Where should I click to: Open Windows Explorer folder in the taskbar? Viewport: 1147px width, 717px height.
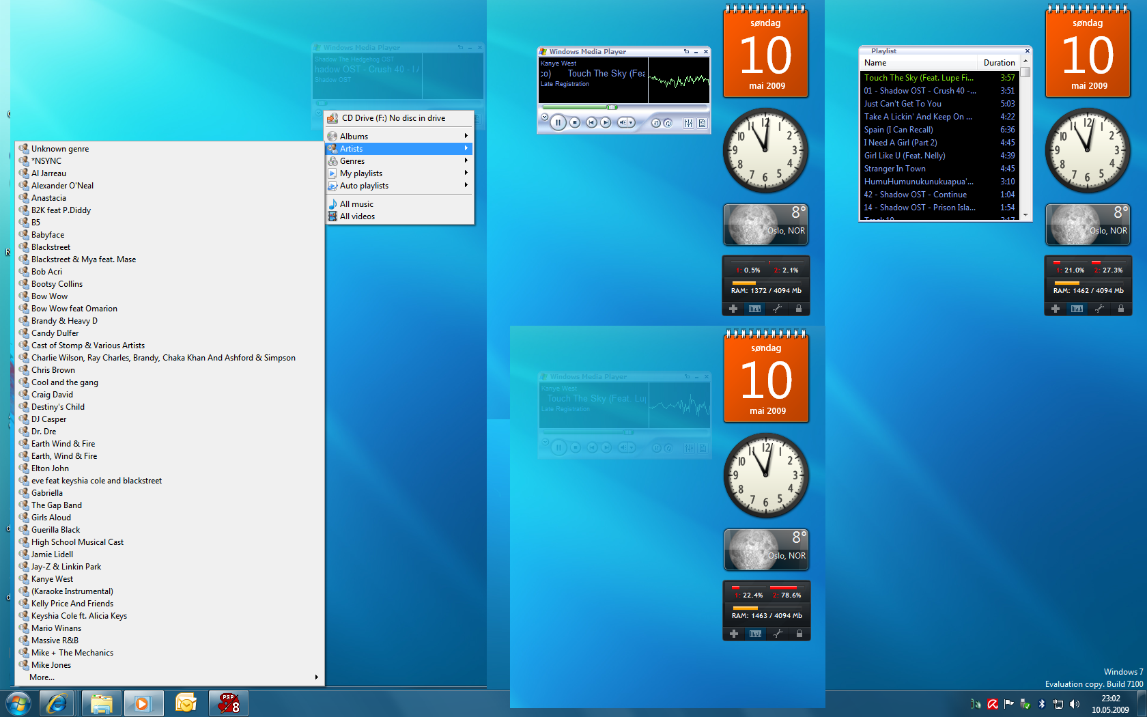click(102, 703)
